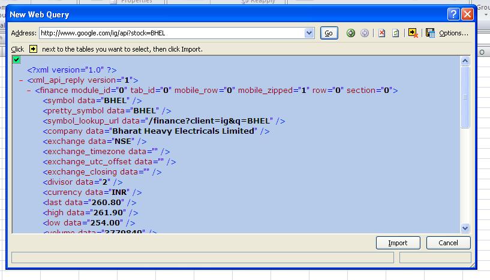Viewport: 490px width, 280px height.
Task: Click the Back navigation arrow icon
Action: click(x=351, y=33)
